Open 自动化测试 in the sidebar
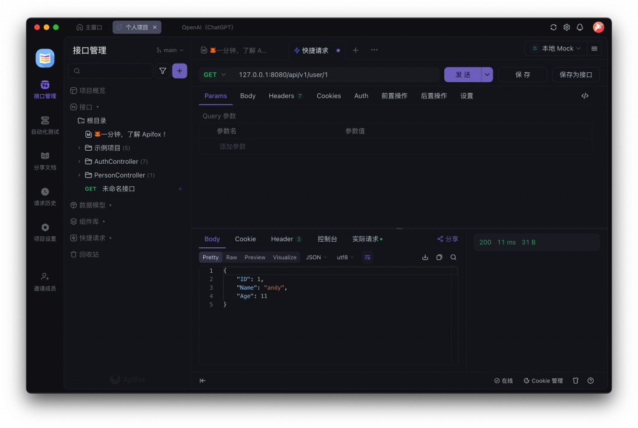Image resolution: width=638 pixels, height=428 pixels. 45,125
